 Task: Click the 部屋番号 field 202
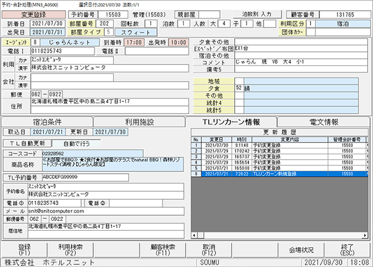pyautogui.click(x=104, y=23)
